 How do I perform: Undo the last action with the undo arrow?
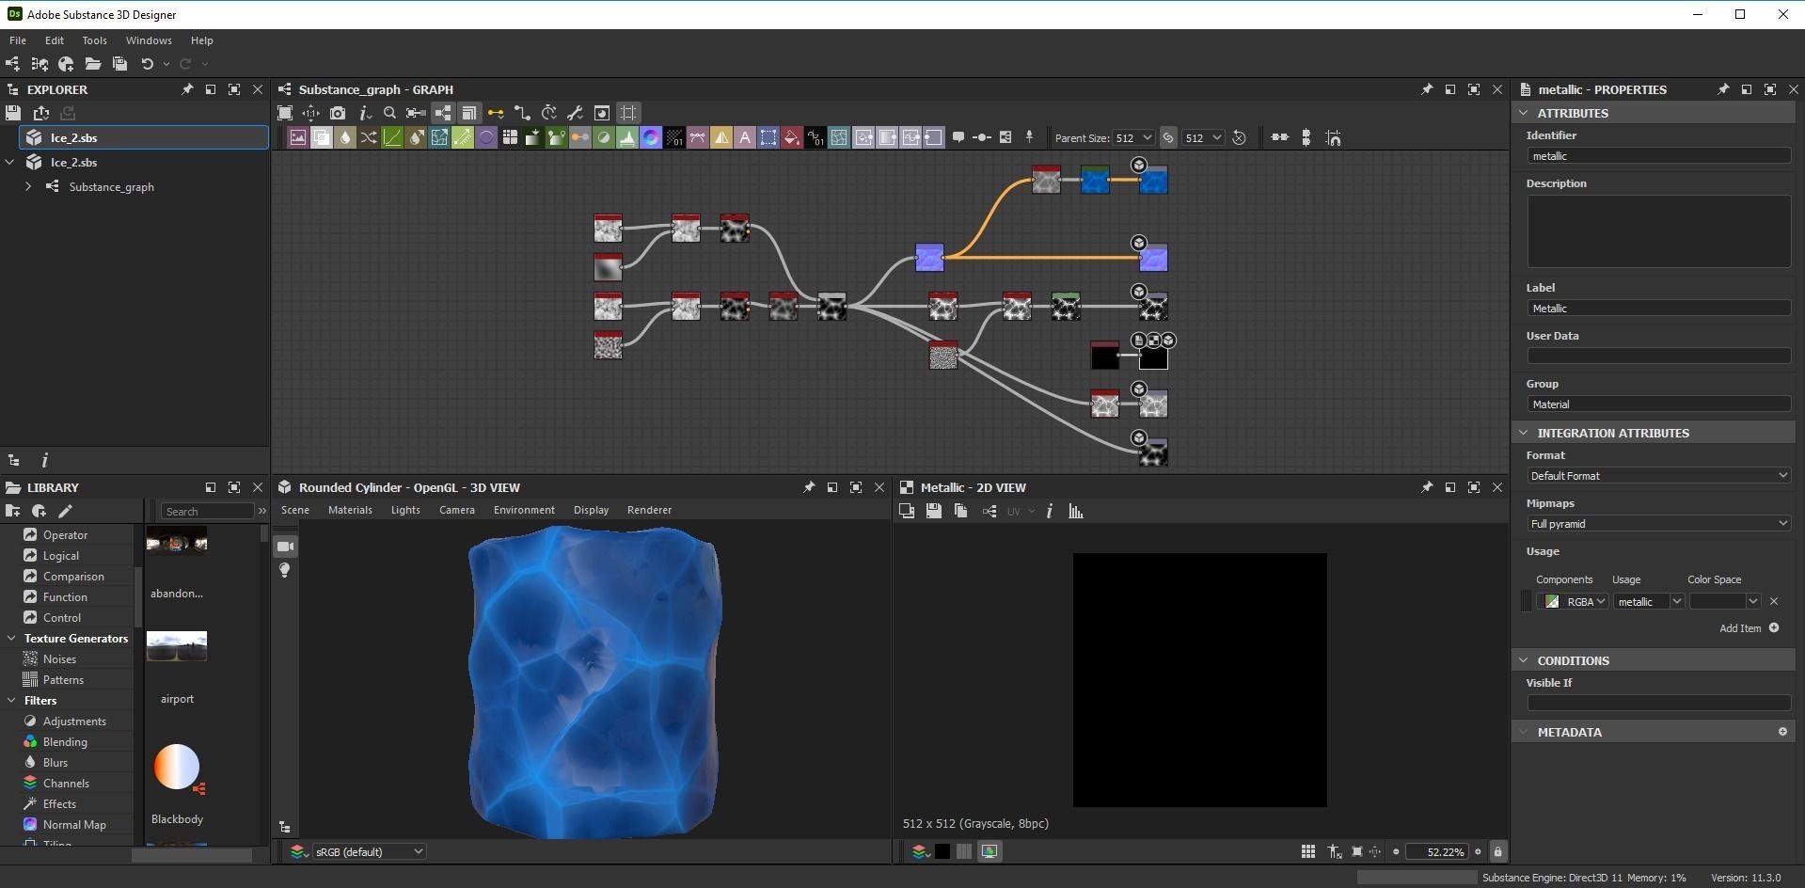[x=147, y=64]
